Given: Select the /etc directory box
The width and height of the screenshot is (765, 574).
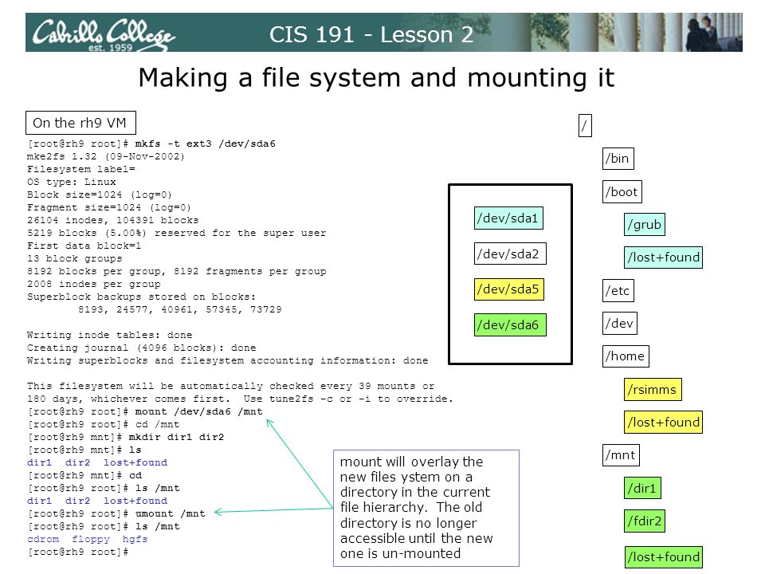Looking at the screenshot, I should pyautogui.click(x=618, y=291).
